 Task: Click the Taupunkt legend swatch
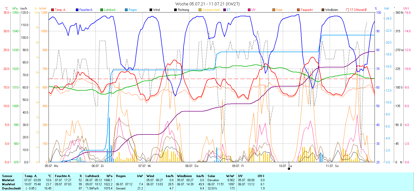pos(298,10)
